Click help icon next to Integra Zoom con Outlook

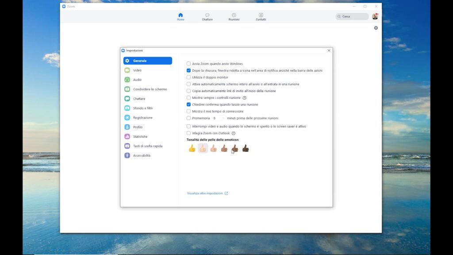[234, 133]
